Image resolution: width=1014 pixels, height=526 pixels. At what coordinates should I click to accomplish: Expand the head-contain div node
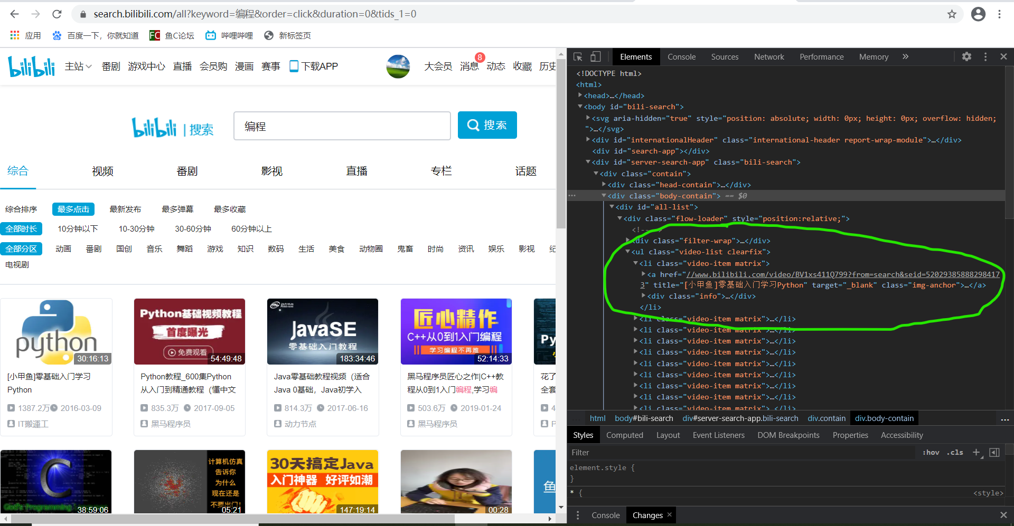(604, 185)
